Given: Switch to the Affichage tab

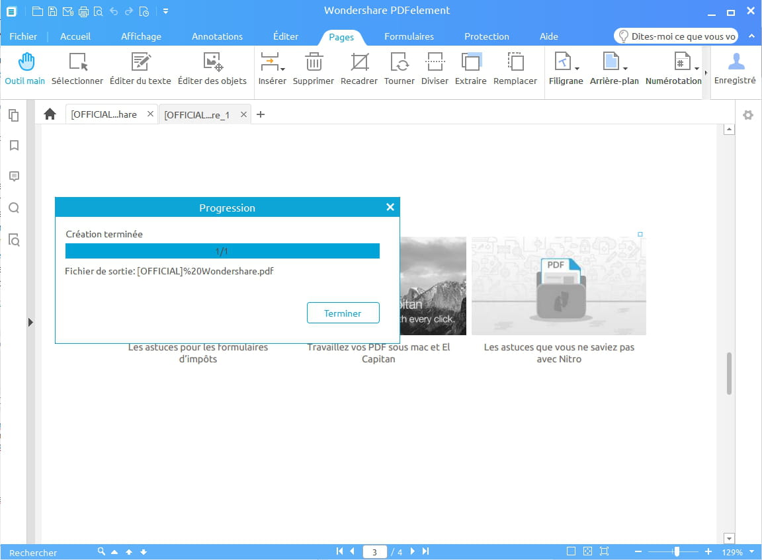Looking at the screenshot, I should point(141,36).
